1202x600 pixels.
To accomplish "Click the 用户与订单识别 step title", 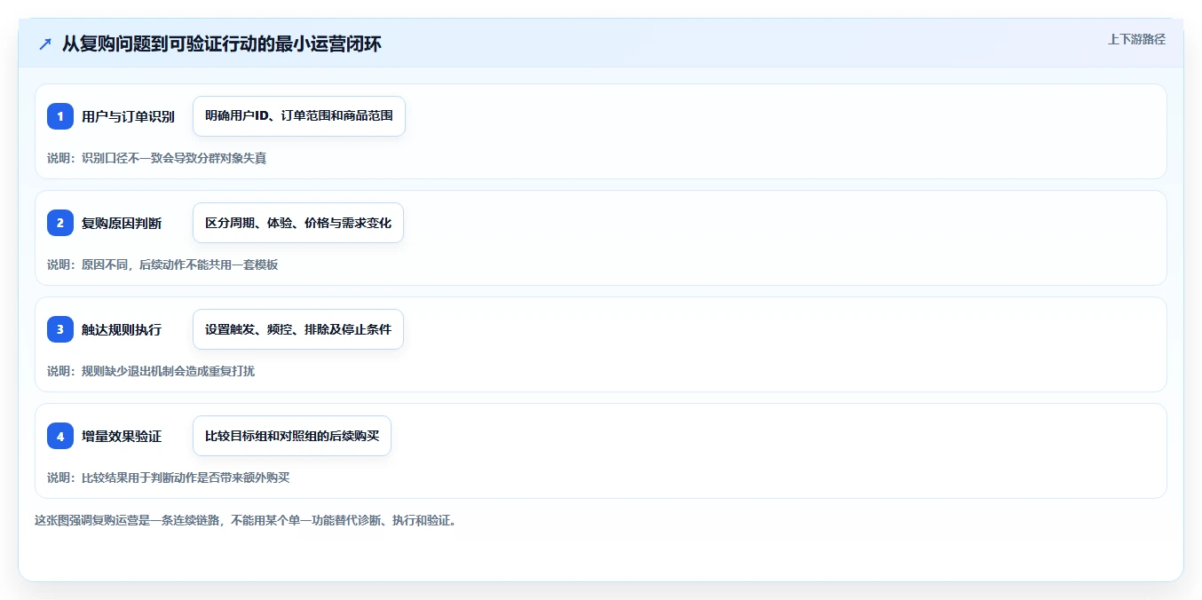I will pos(128,116).
